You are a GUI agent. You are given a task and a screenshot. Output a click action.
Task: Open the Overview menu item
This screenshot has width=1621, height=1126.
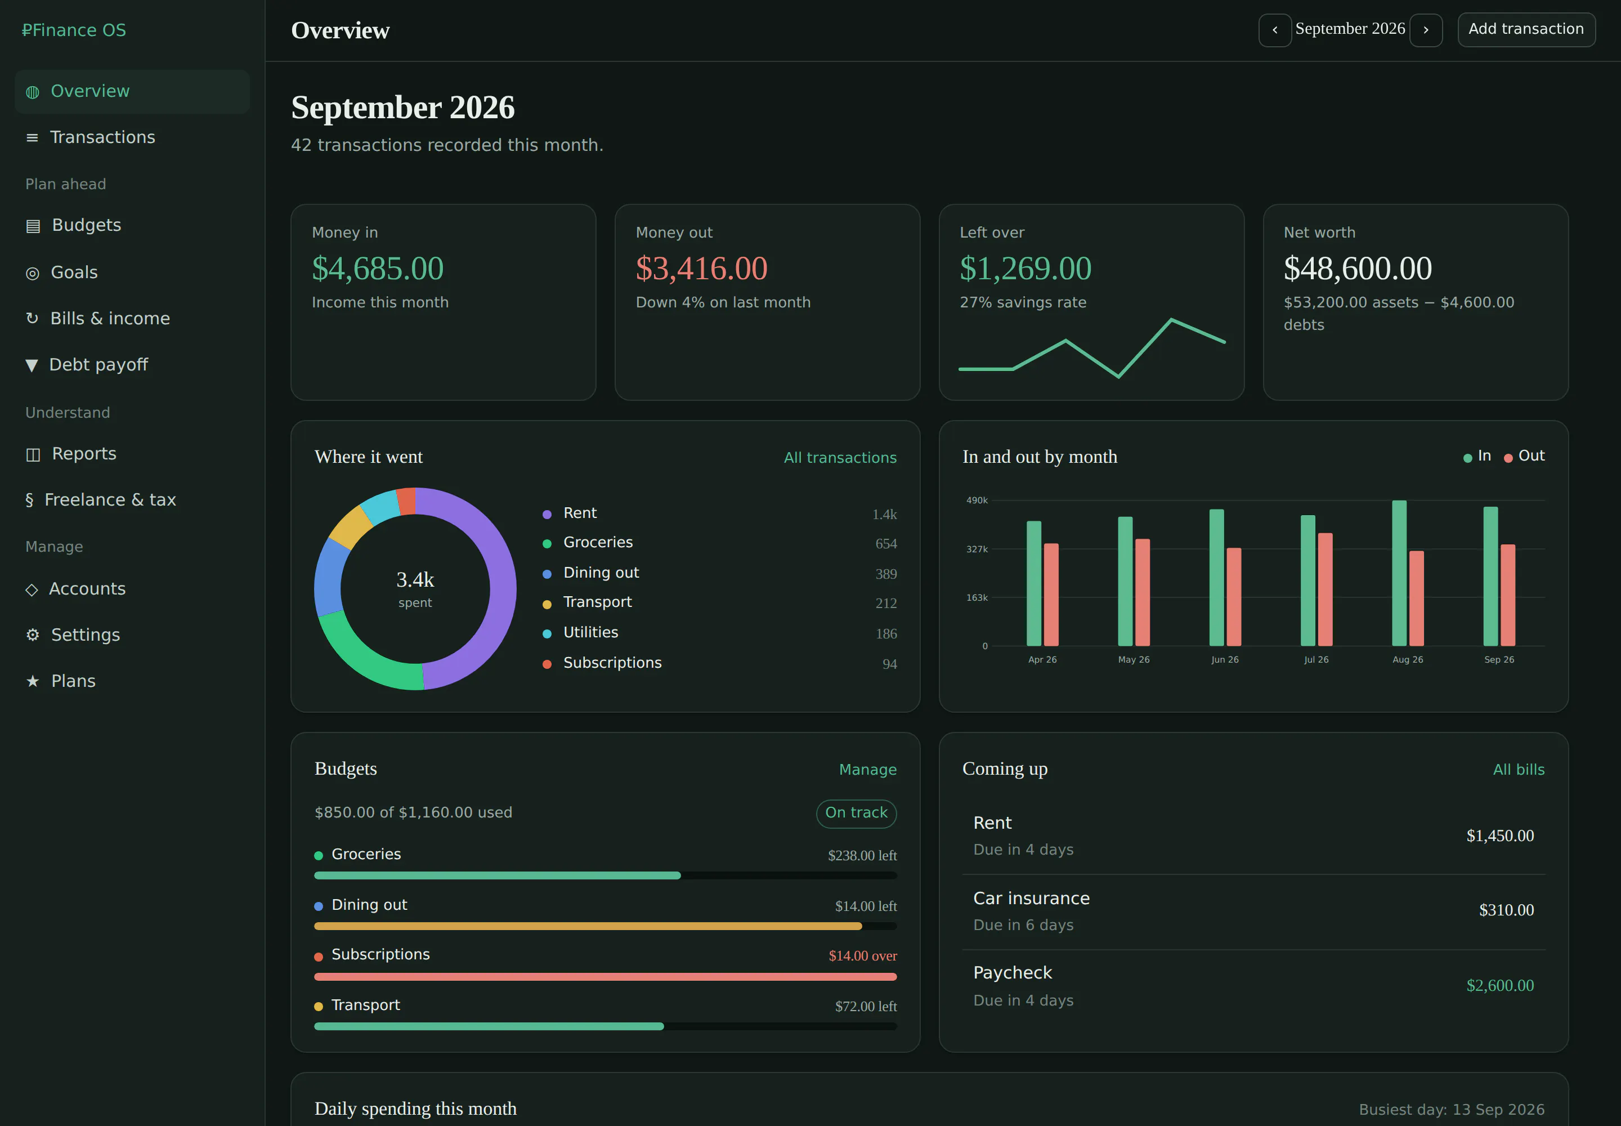[132, 92]
